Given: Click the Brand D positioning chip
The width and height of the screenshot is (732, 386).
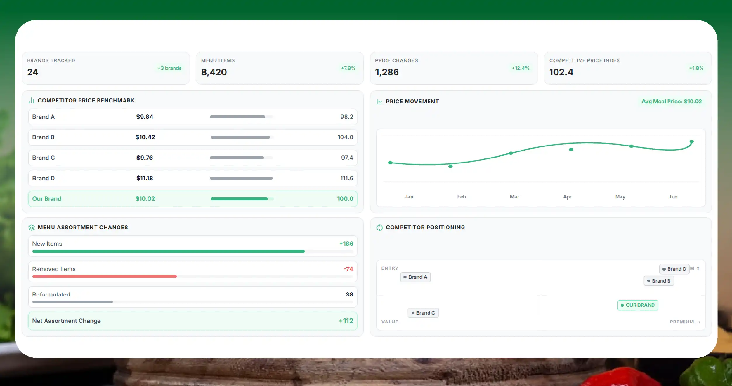Looking at the screenshot, I should pyautogui.click(x=674, y=269).
